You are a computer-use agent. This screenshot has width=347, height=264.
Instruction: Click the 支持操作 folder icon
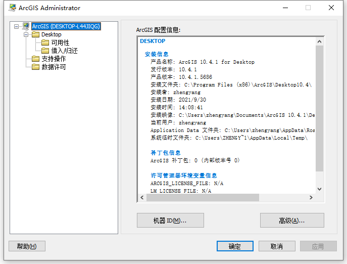pos(35,59)
